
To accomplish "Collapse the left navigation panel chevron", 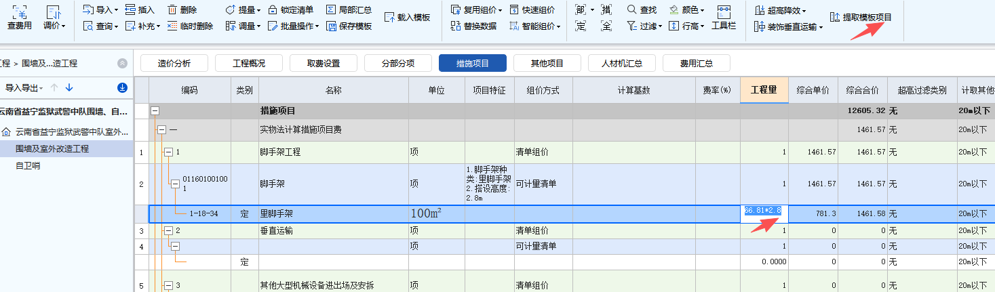I will [x=122, y=63].
